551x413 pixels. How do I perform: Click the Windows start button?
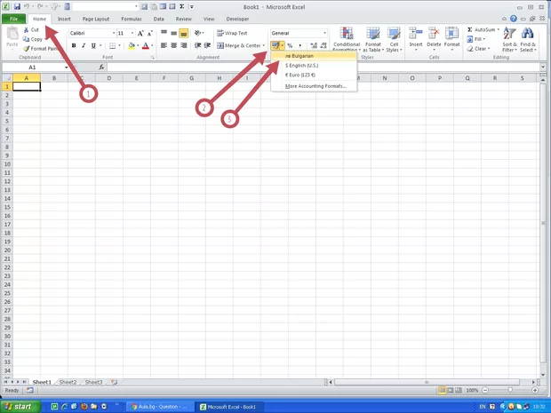coord(20,407)
